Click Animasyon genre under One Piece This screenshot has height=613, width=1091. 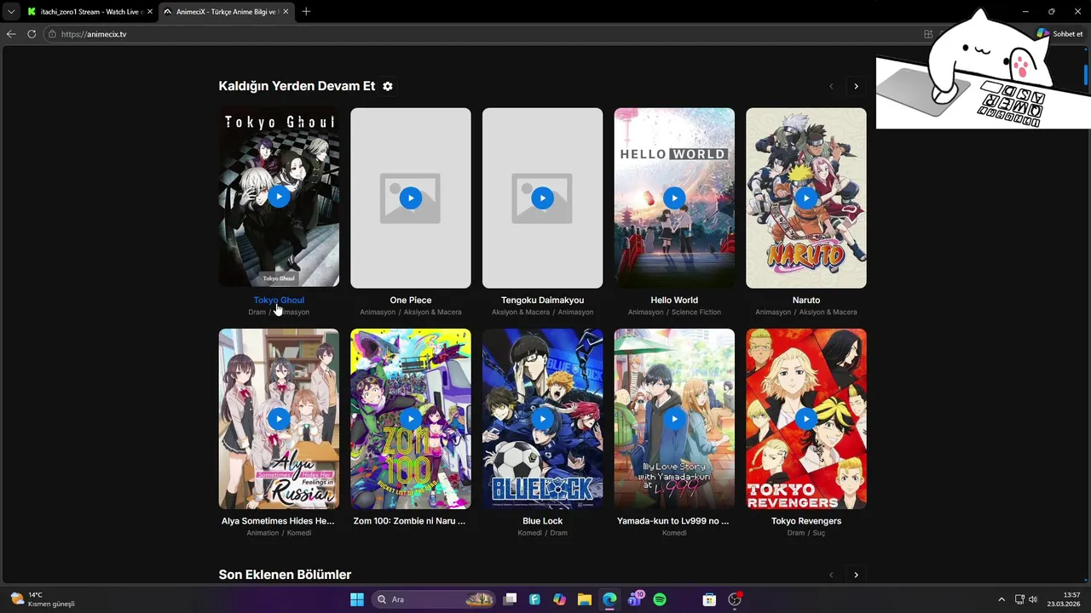click(x=378, y=312)
